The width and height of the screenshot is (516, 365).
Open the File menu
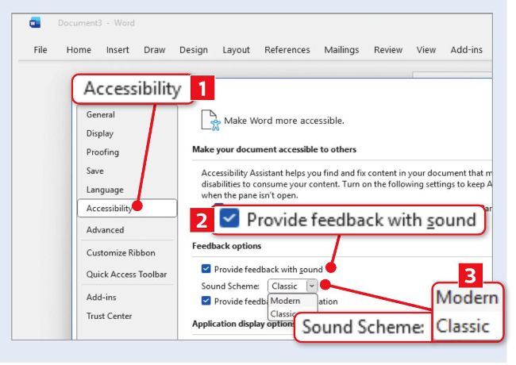(40, 50)
